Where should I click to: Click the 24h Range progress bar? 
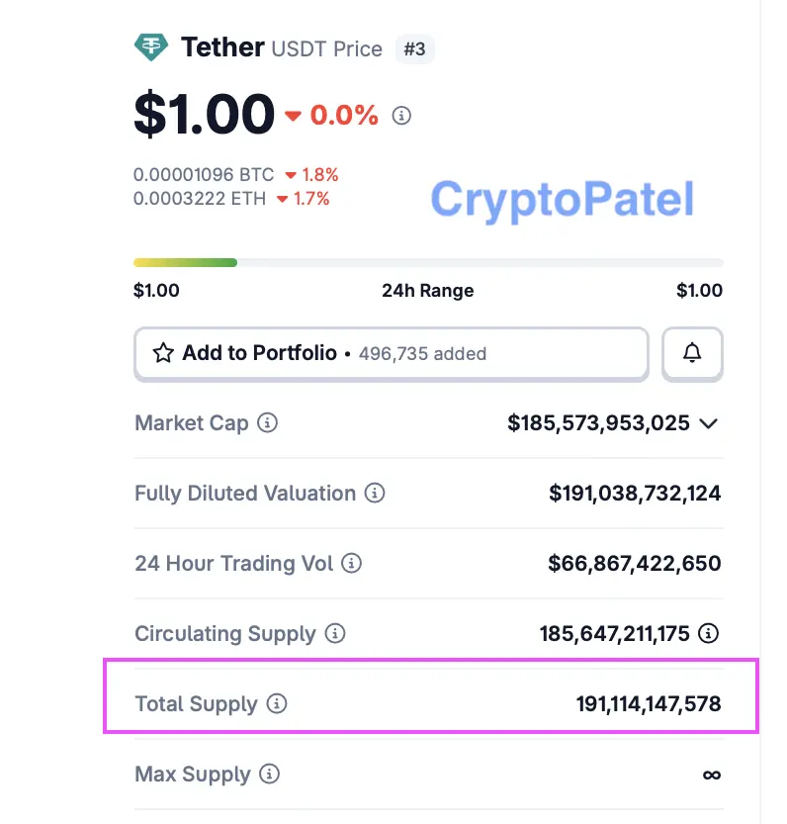click(x=428, y=263)
